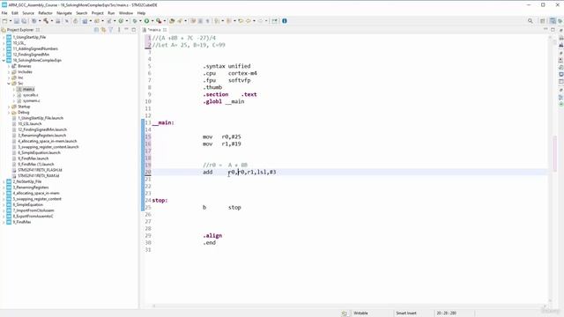Click the Build hammer icon
The height and width of the screenshot is (317, 564).
(46, 21)
